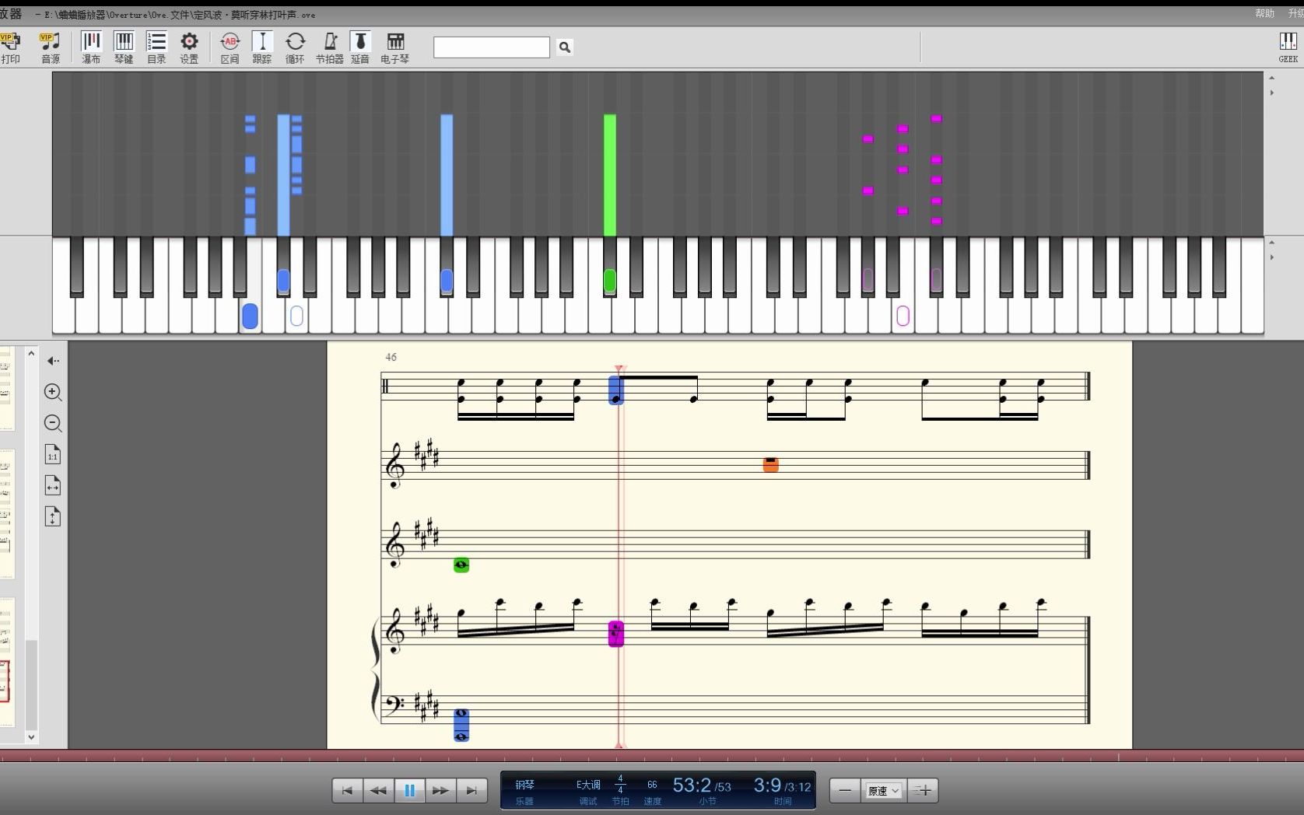Toggle 跟踪 tracking mode
Screen dimensions: 1304x815
pos(262,47)
